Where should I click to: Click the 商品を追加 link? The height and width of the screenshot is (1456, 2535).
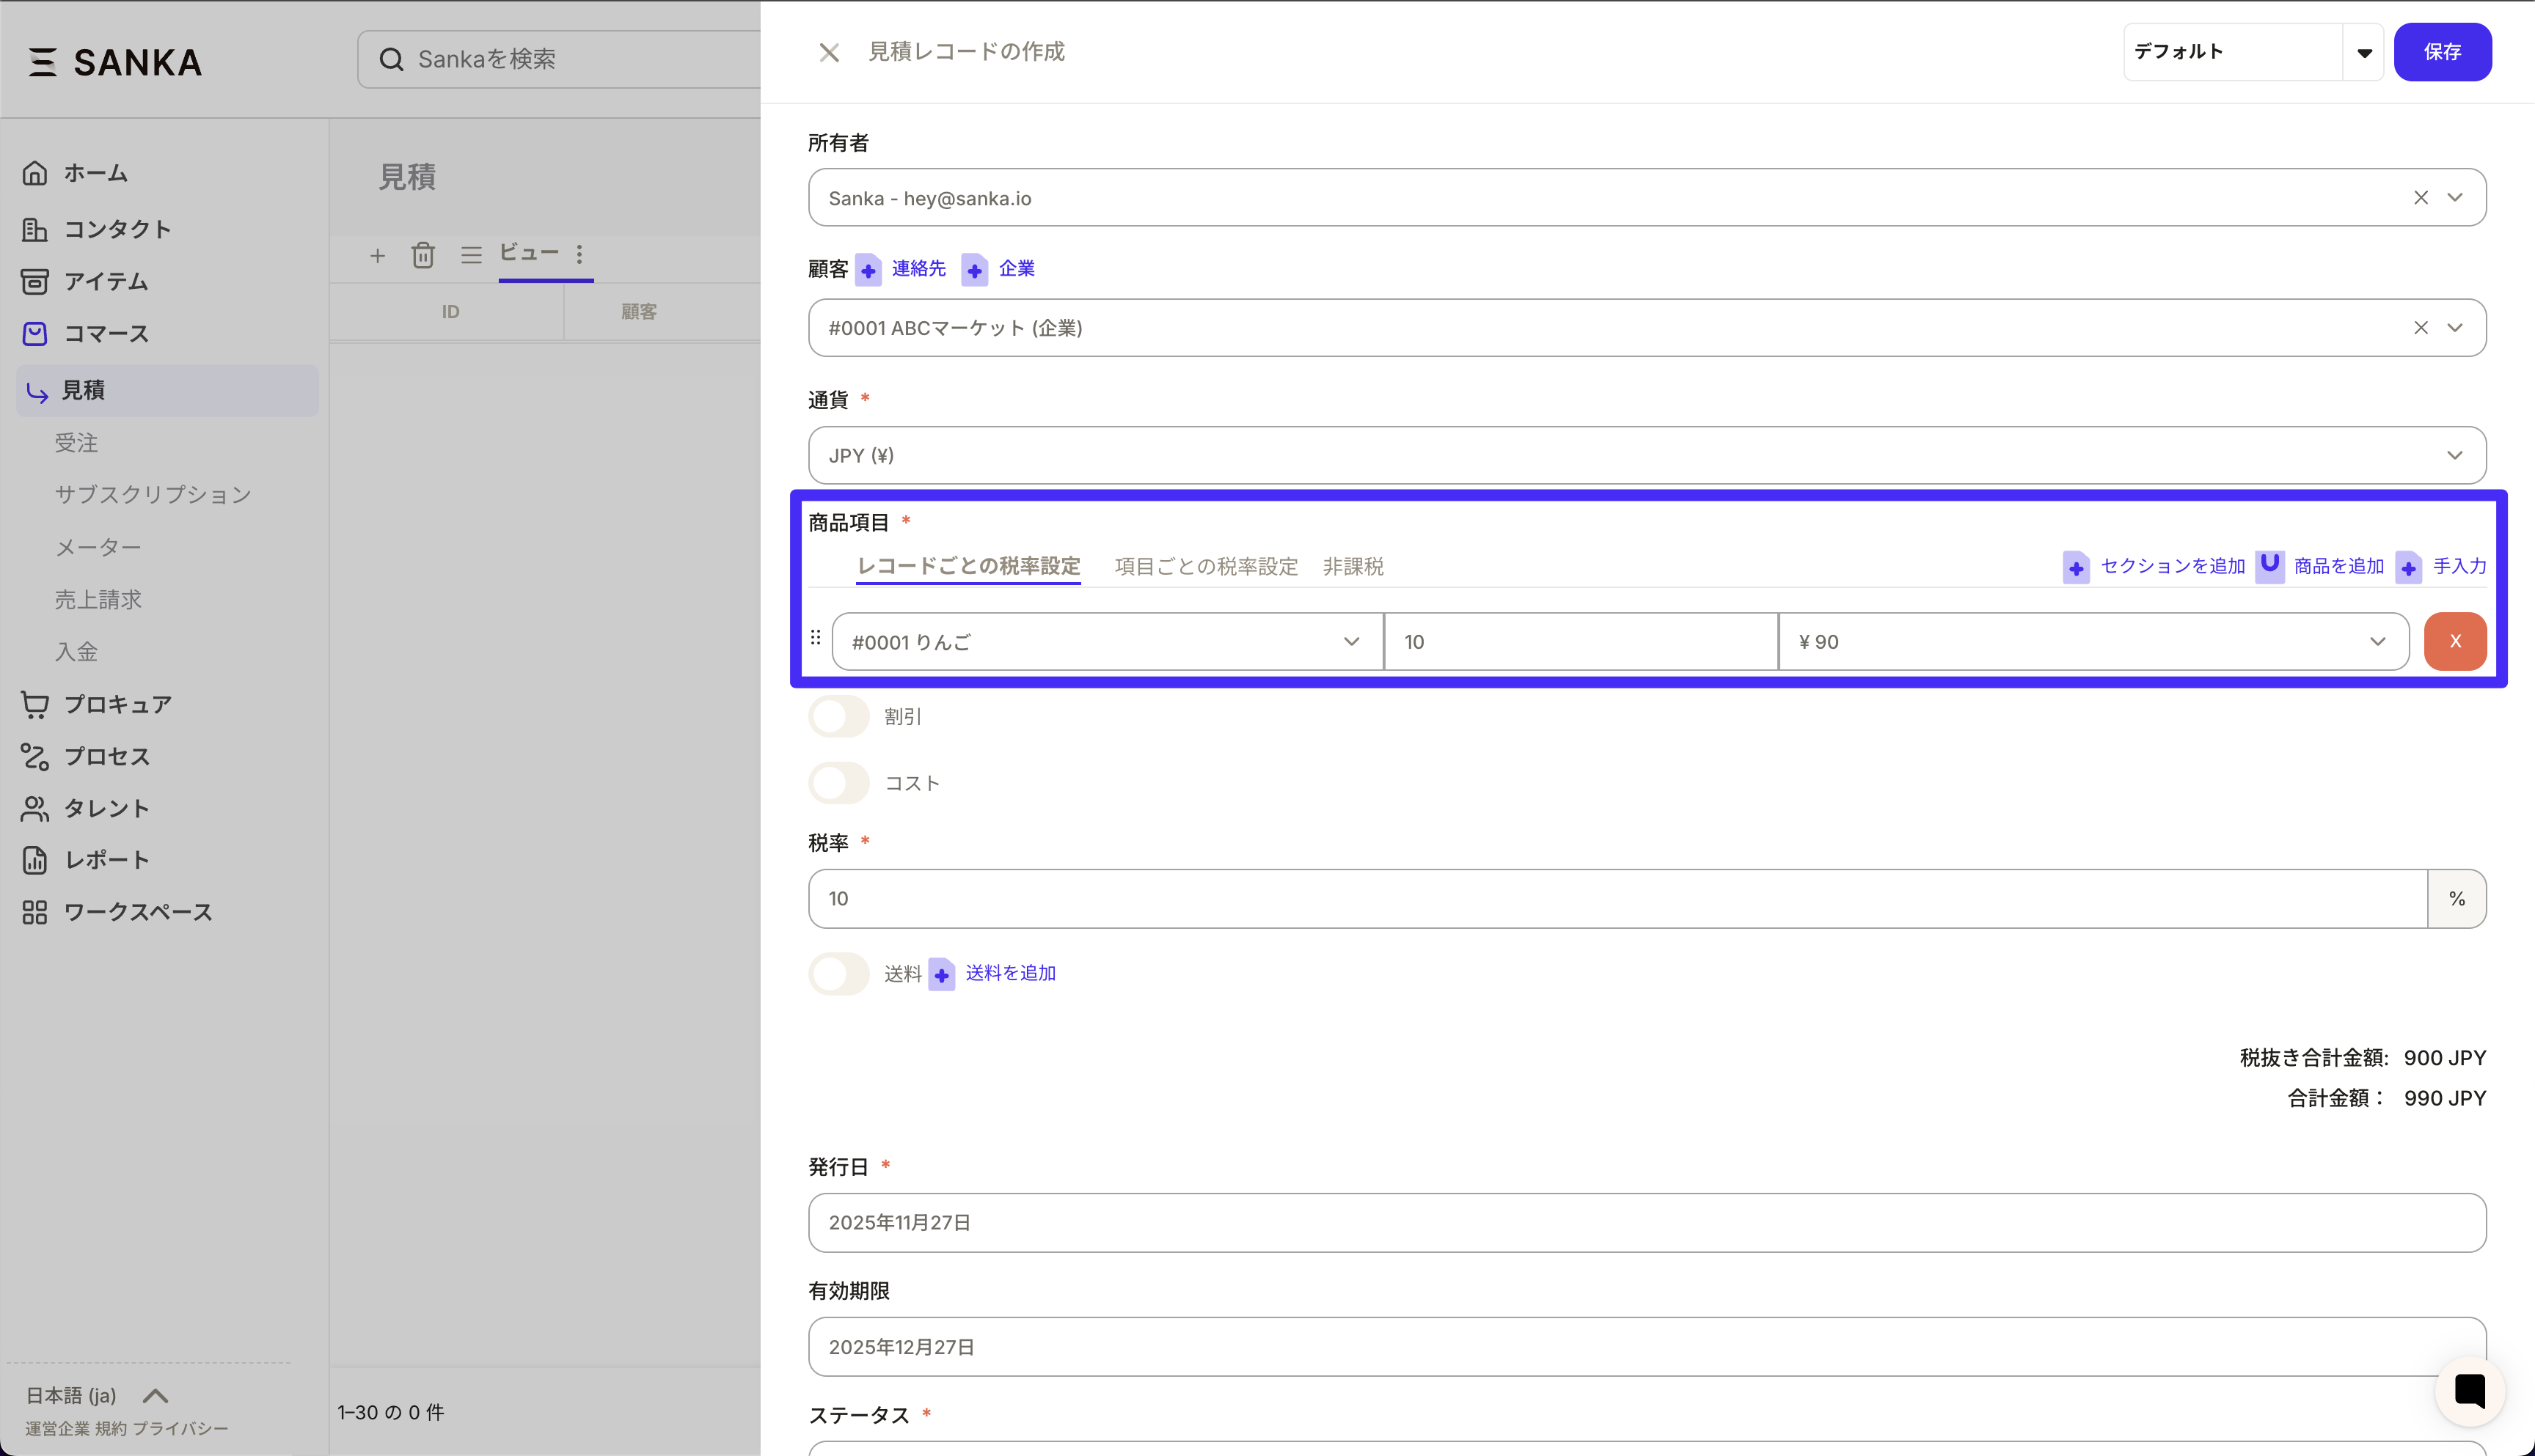(2338, 566)
